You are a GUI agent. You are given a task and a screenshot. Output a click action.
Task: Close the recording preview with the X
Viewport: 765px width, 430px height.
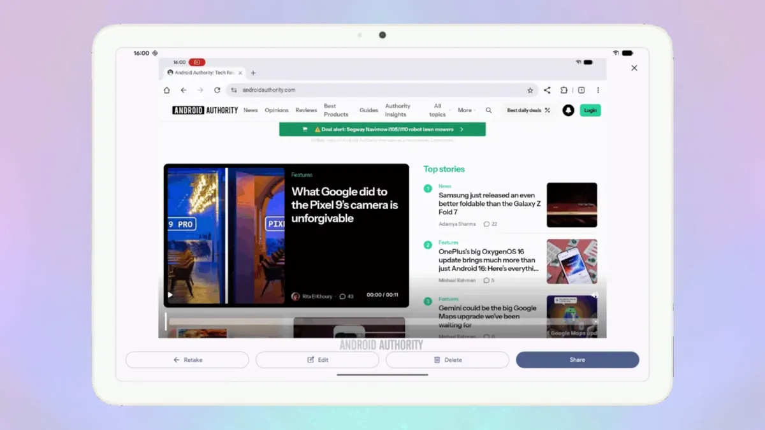[634, 68]
